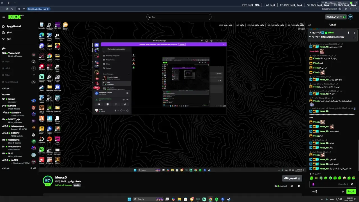This screenshot has width=359, height=202.
Task: Open chat settings gear icon
Action: pyautogui.click(x=343, y=192)
